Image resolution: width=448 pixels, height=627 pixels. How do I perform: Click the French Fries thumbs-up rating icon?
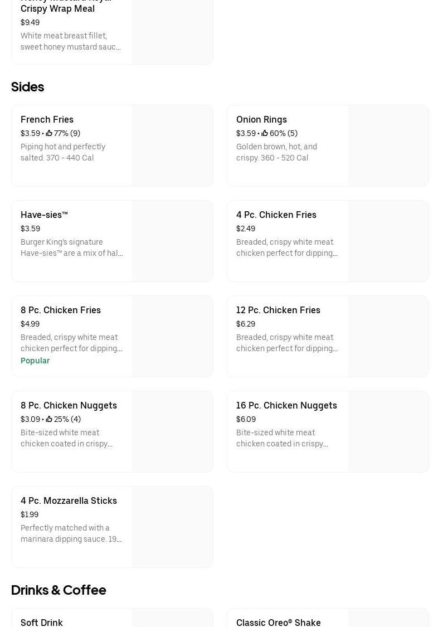coord(49,134)
